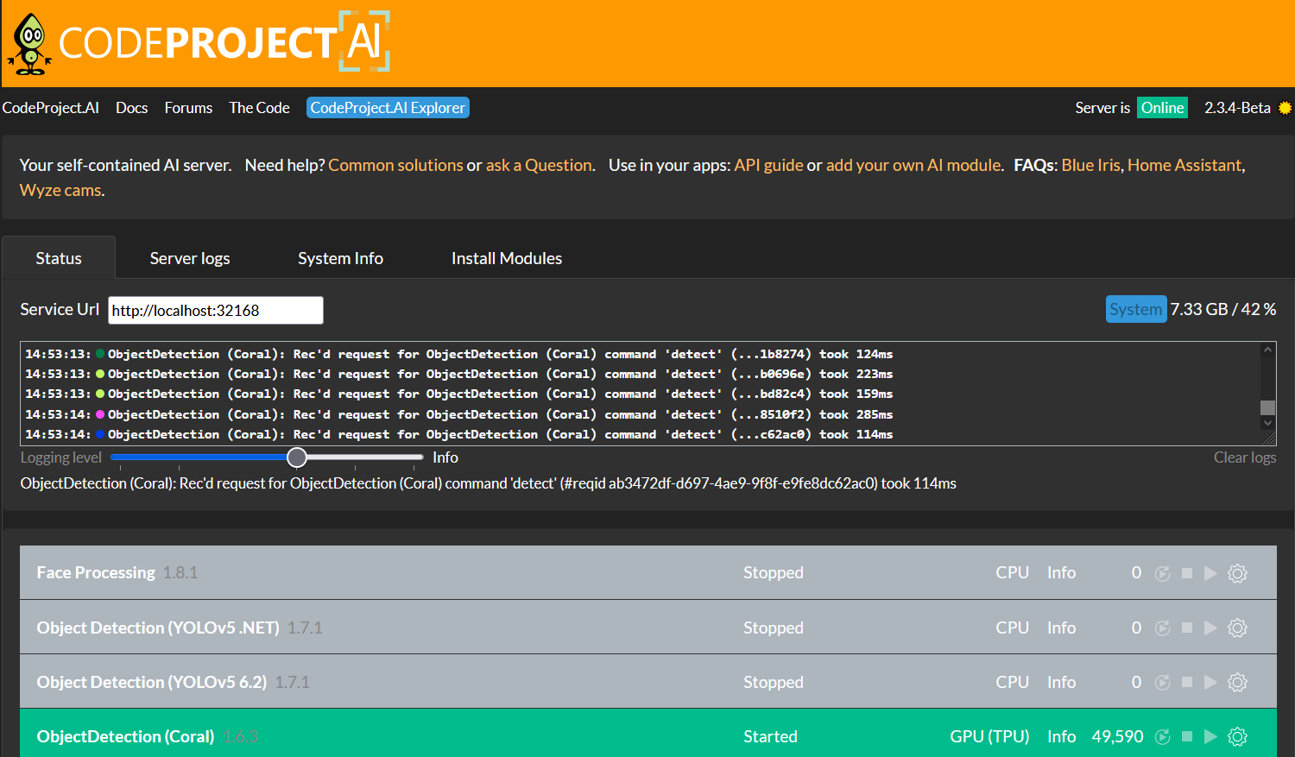Open the Wyze cams FAQ link

point(60,190)
